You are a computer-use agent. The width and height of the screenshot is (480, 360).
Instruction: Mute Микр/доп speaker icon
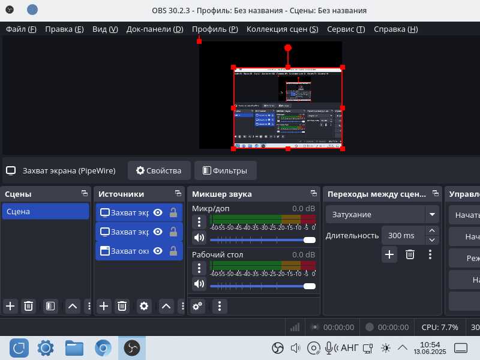click(199, 238)
